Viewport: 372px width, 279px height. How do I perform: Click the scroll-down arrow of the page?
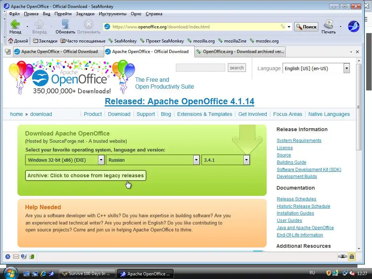tap(359, 248)
